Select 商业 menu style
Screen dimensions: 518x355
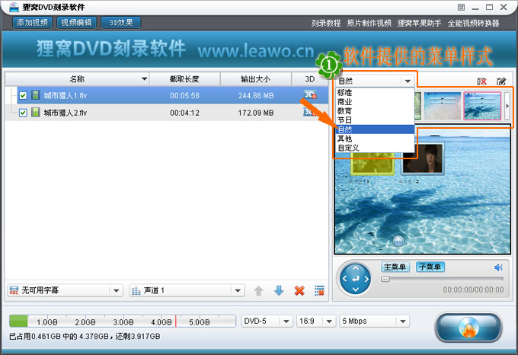click(375, 102)
